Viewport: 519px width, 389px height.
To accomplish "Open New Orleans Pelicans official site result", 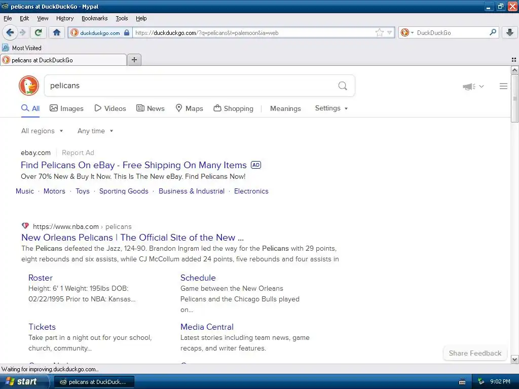I will pos(132,238).
